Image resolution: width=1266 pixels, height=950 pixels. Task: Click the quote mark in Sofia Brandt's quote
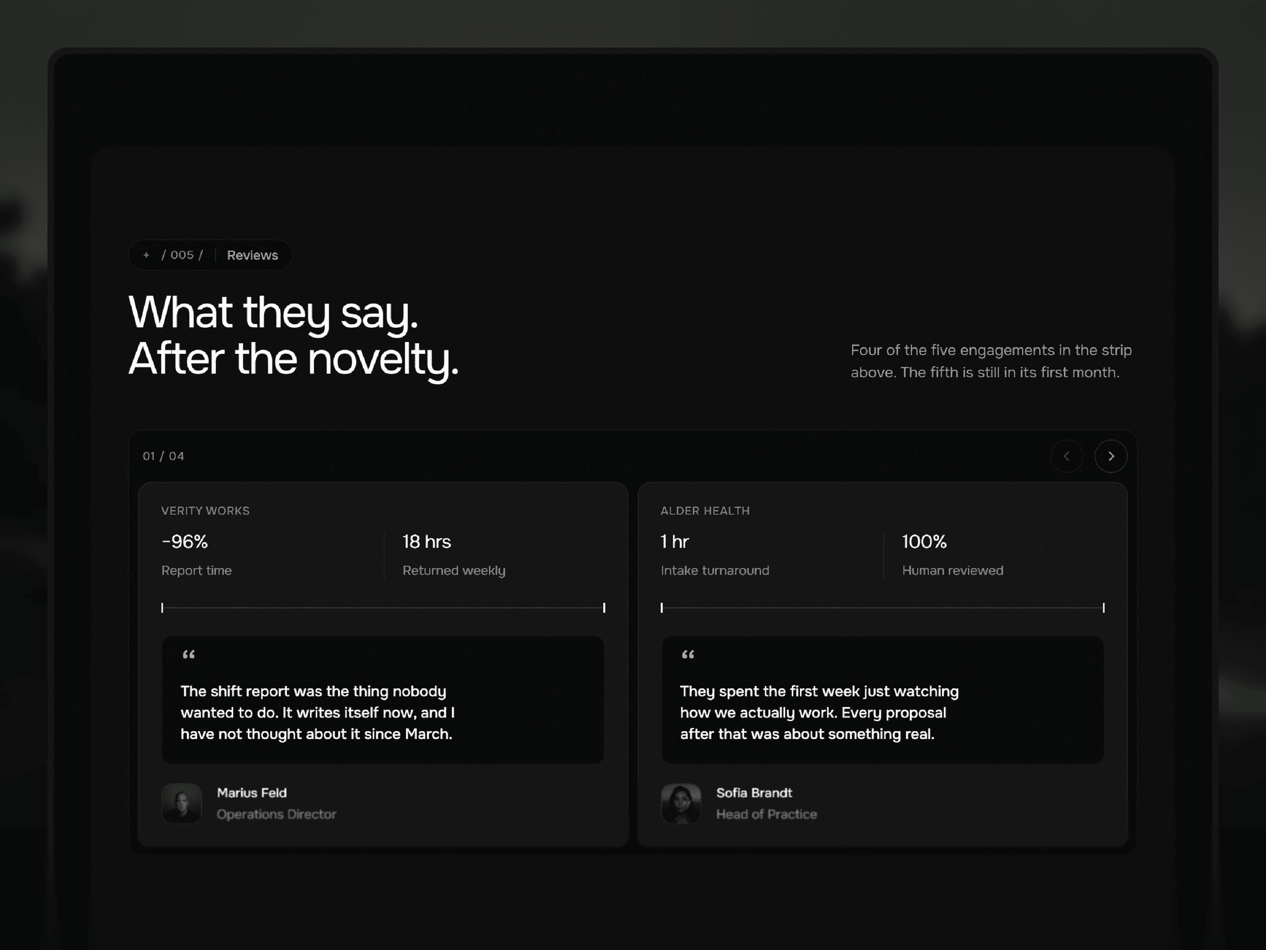pyautogui.click(x=688, y=654)
